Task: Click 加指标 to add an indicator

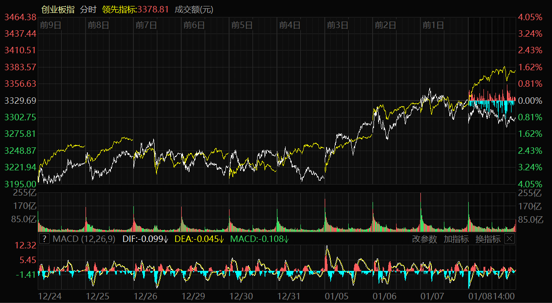Action: [456, 239]
